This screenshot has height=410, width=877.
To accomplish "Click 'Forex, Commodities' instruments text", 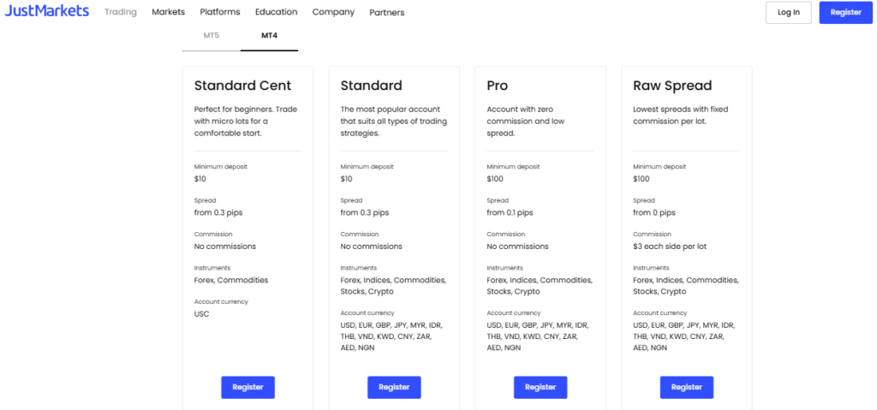I will [x=231, y=280].
